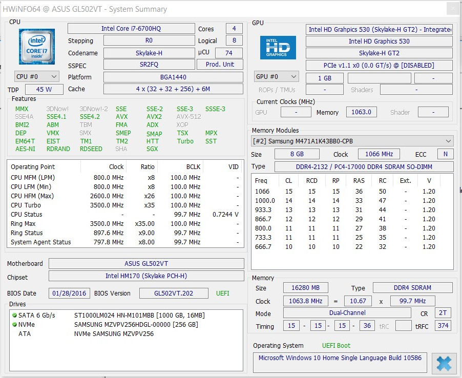Viewport: 462px width, 378px height.
Task: Click the RDSEED feature label
Action: tap(91, 149)
